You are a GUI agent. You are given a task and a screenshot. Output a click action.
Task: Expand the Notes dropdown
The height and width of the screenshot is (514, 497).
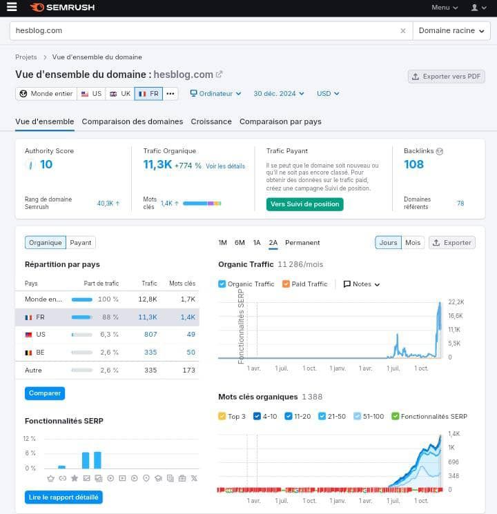coord(362,284)
